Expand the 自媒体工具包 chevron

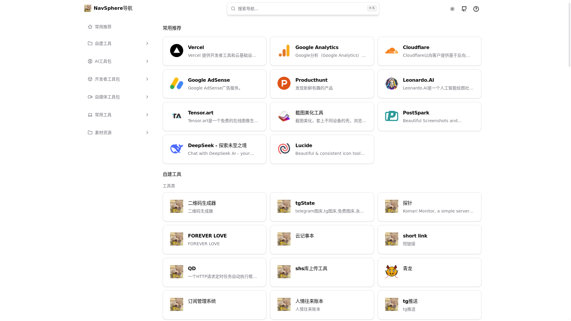[x=147, y=97]
